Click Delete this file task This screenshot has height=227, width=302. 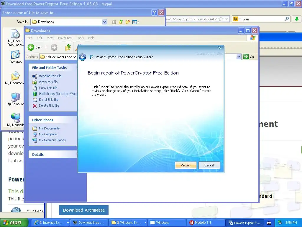coord(49,106)
